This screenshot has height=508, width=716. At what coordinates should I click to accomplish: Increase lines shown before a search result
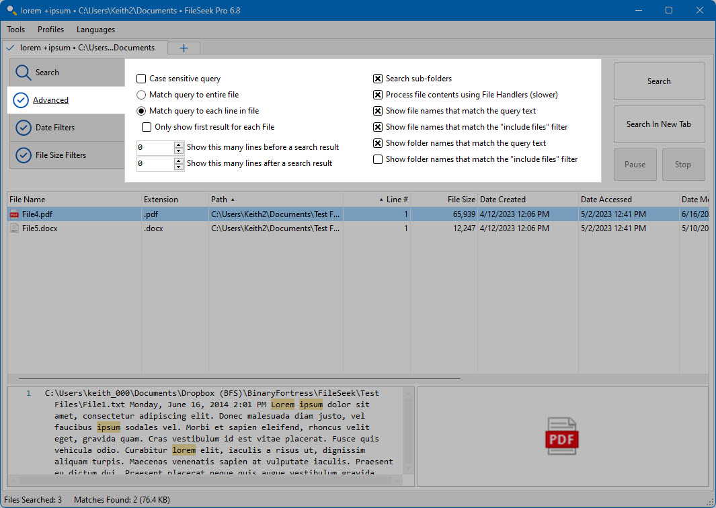pyautogui.click(x=179, y=144)
